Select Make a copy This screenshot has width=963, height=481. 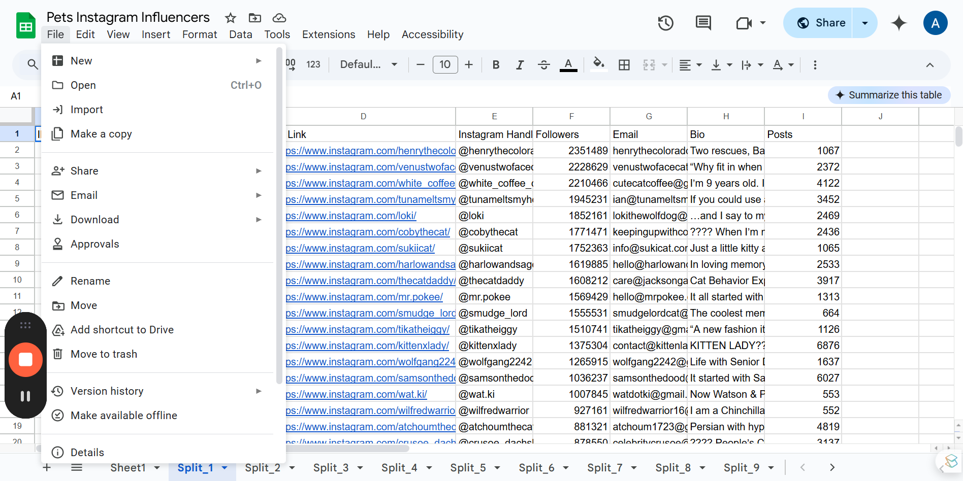click(157, 134)
